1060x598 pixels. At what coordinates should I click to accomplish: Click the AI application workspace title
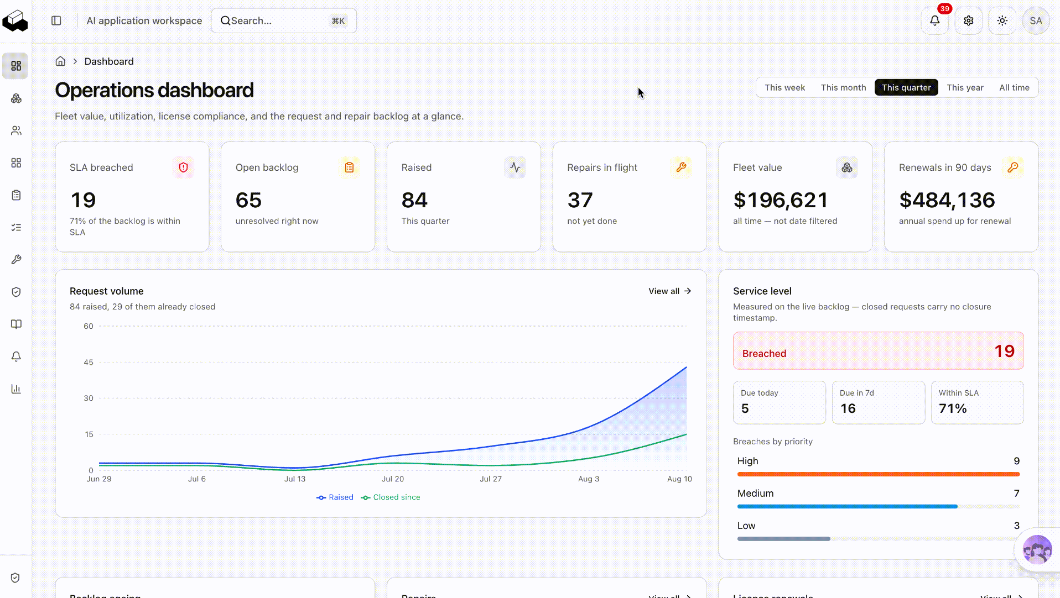point(144,20)
